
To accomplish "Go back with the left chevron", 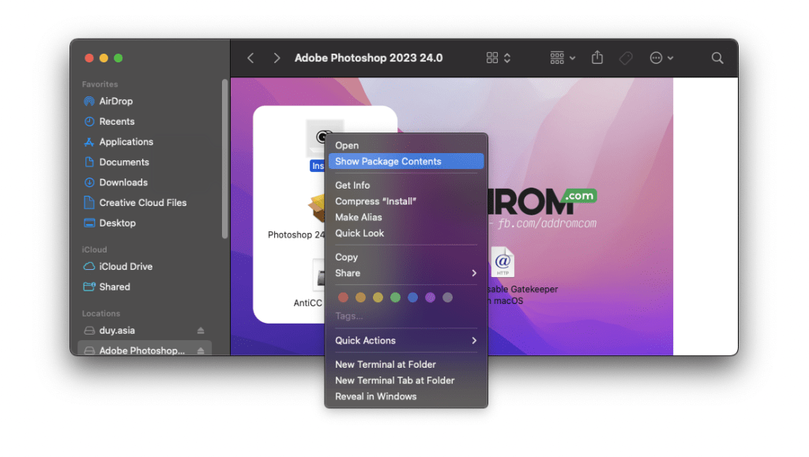I will tap(250, 58).
